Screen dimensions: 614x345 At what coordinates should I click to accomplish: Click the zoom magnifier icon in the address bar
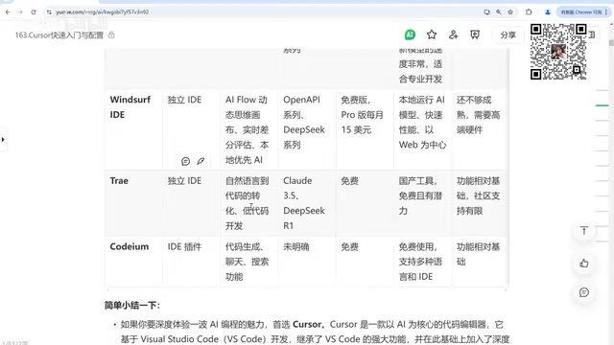pos(499,12)
